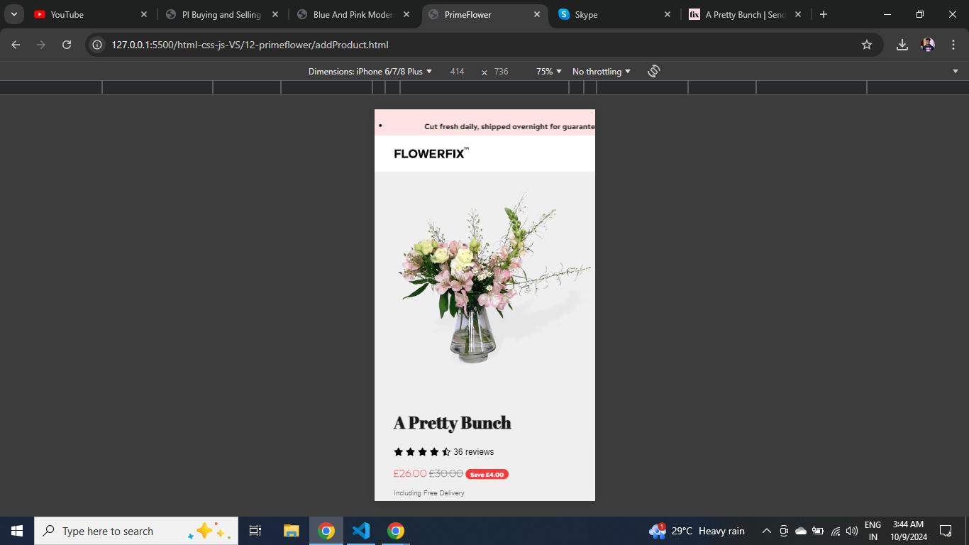This screenshot has width=969, height=545.
Task: Click the Windows Start button
Action: [17, 531]
